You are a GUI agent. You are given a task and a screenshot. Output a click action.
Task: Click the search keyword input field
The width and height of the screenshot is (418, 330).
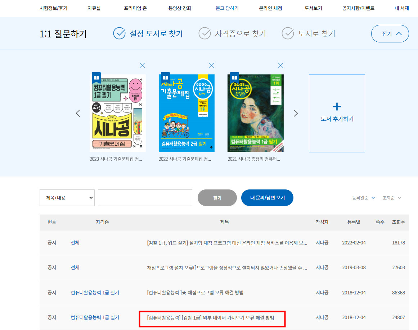[x=145, y=198]
